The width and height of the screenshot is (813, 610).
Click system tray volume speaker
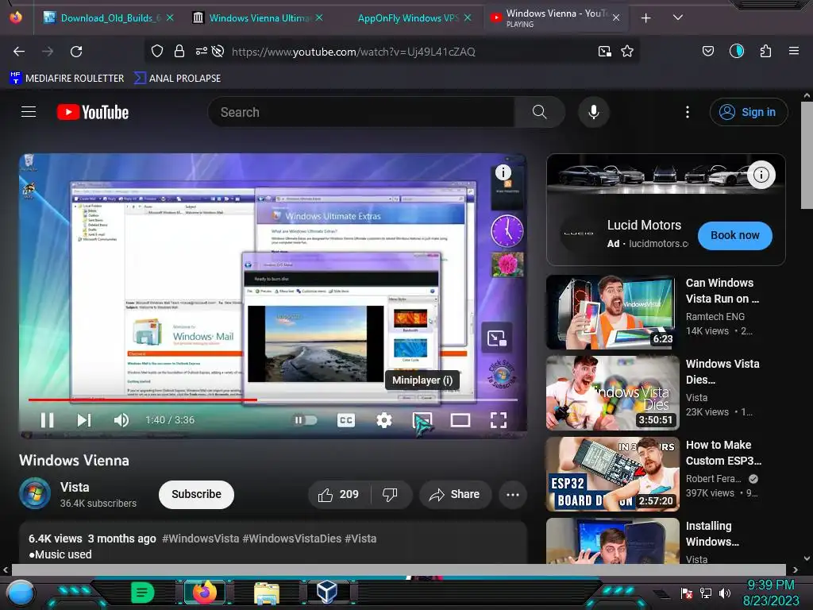click(x=725, y=593)
